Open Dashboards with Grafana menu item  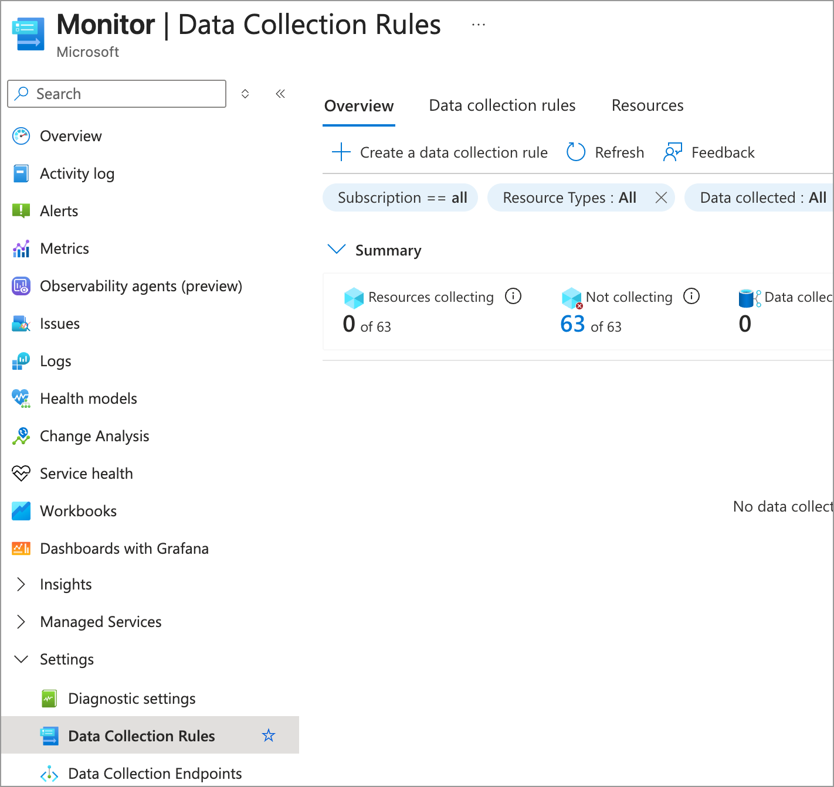pyautogui.click(x=124, y=548)
